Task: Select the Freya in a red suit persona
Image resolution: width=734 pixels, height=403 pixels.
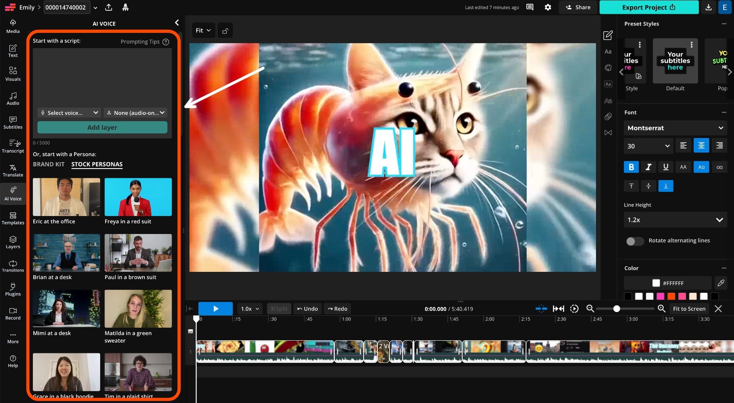Action: 138,197
